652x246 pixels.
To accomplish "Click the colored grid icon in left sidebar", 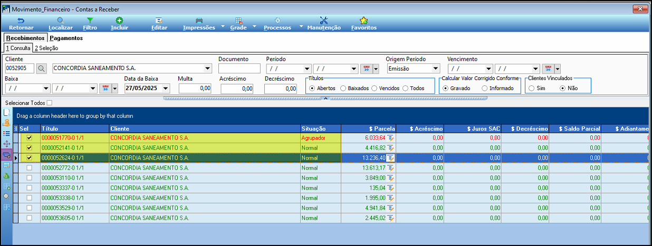I will [7, 165].
